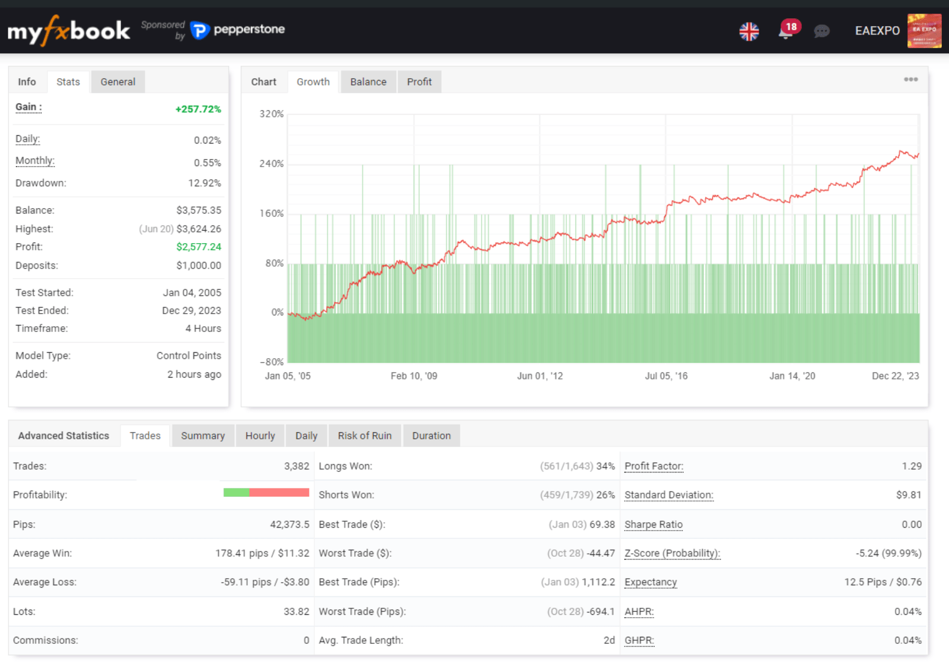Click the $3,575.35 balance value
The image size is (949, 667).
tap(199, 210)
